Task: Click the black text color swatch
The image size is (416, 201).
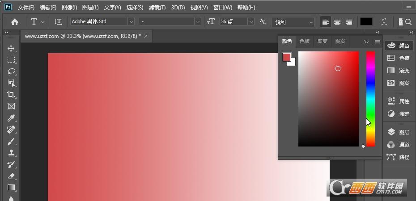Action: [x=366, y=21]
